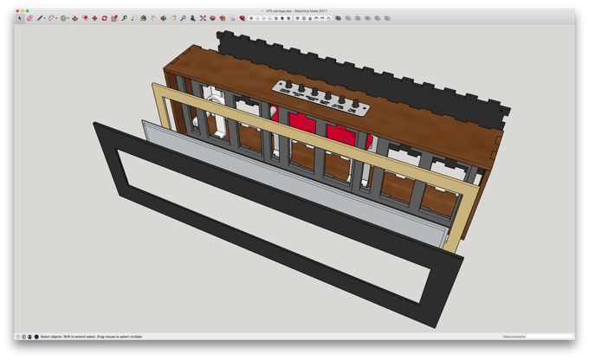Screen dimensions: 589x360
Task: Select the Scale tool
Action: point(114,18)
